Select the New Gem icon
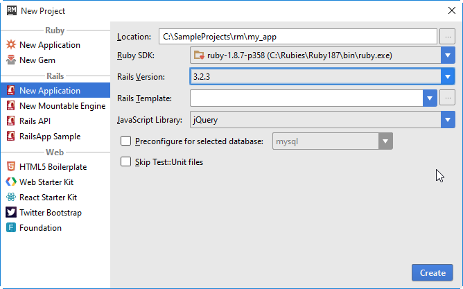This screenshot has height=289, width=463. [x=11, y=60]
